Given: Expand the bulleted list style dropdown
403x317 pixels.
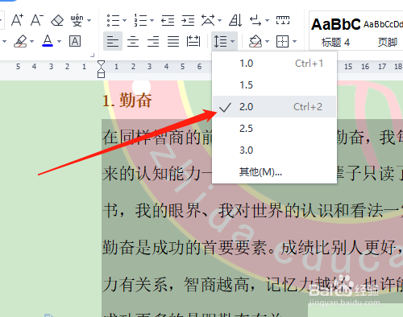Looking at the screenshot, I should (124, 20).
